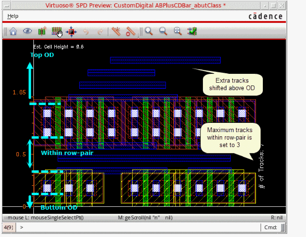Click the 'Est. Cell Height = 0.6' text
The height and width of the screenshot is (237, 306).
click(58, 47)
